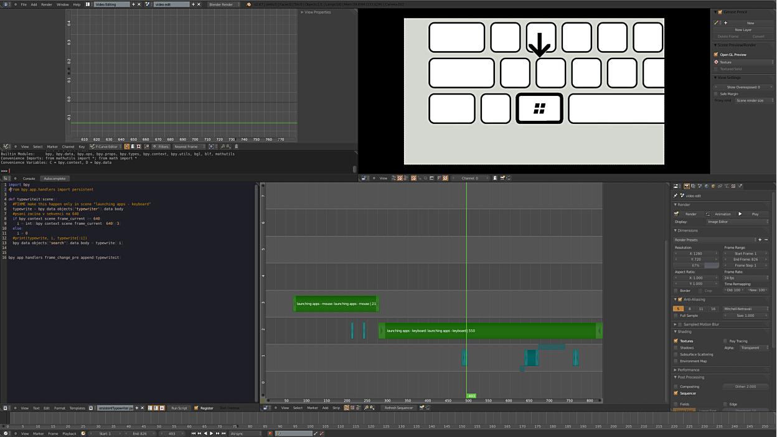Switch to the Autocomplete console tab

pyautogui.click(x=54, y=179)
